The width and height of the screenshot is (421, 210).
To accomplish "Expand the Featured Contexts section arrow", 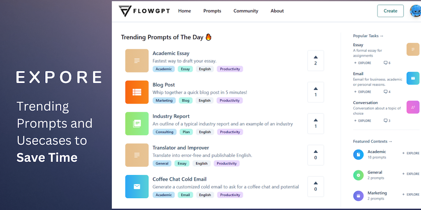I will [390, 142].
